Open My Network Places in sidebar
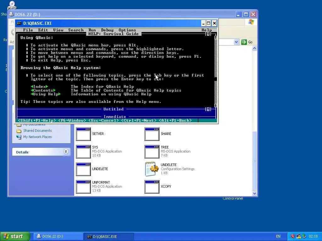Viewport: 322px width, 241px height. pyautogui.click(x=37, y=137)
